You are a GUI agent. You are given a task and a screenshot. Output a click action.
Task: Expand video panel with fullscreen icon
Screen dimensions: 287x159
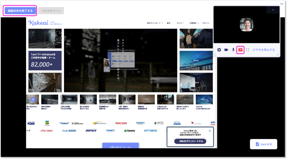tap(247, 50)
